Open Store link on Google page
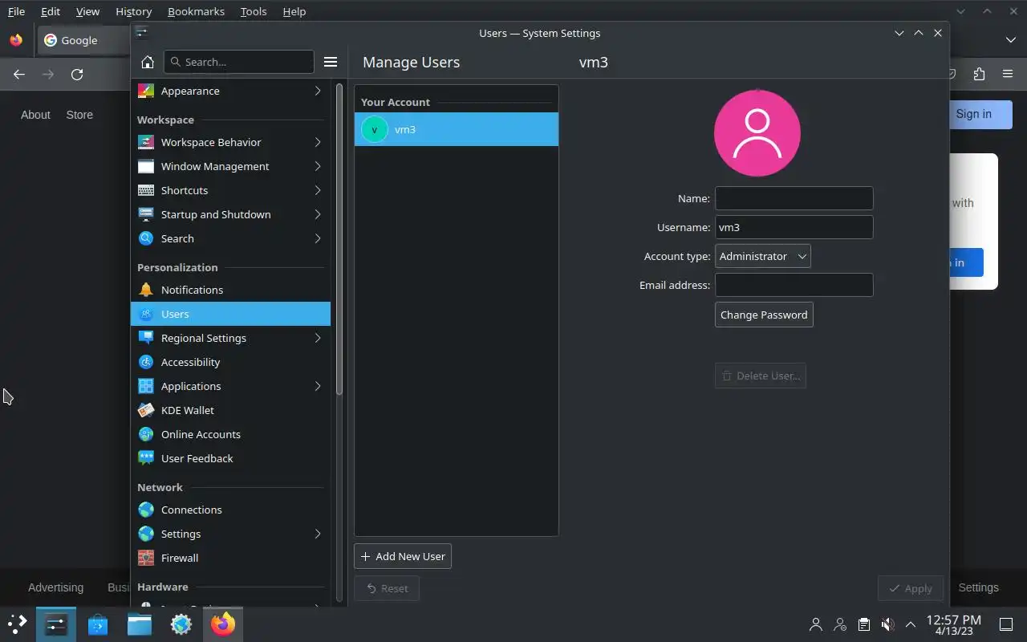The height and width of the screenshot is (642, 1027). tap(79, 115)
